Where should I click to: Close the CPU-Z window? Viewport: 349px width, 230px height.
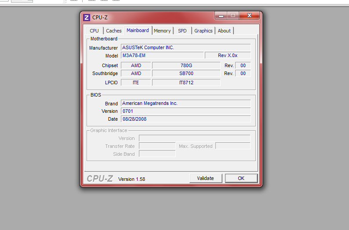[x=249, y=16]
